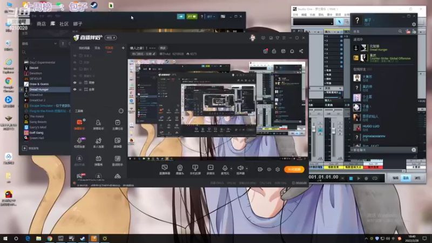Screen dimensions: 432x243
Task: Click the bell notification icon above preview
Action: (292, 51)
